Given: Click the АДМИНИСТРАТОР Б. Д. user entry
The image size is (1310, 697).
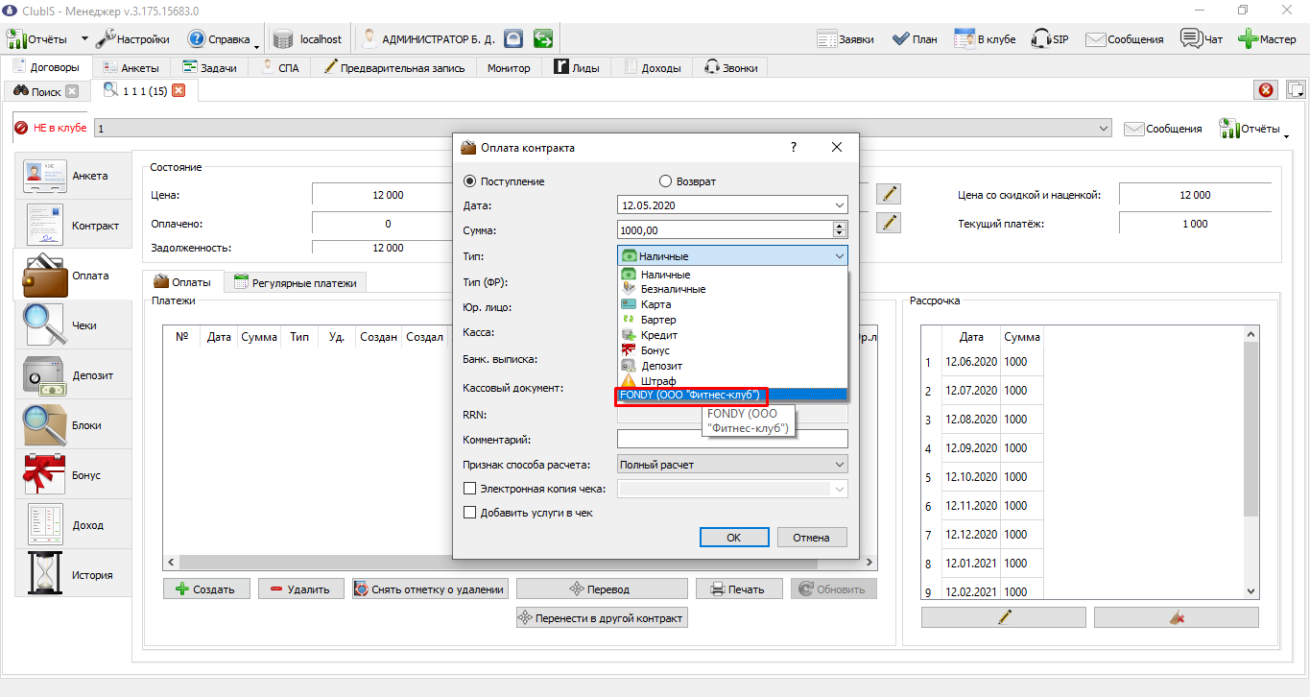Looking at the screenshot, I should (427, 39).
